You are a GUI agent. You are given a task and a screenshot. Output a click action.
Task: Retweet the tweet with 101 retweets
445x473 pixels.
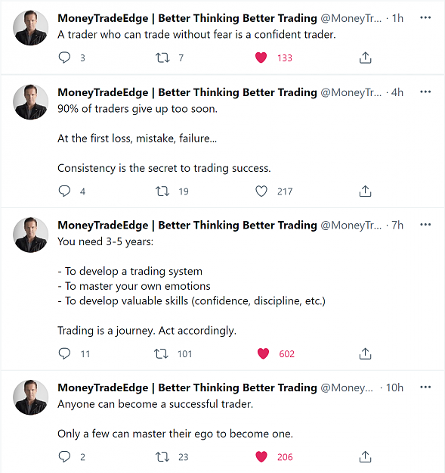(x=161, y=353)
